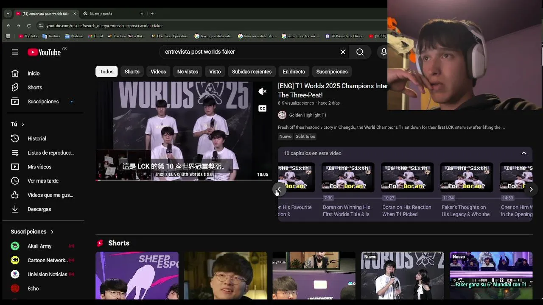Open the Gmail bookmark
This screenshot has height=305, width=543.
[x=95, y=36]
